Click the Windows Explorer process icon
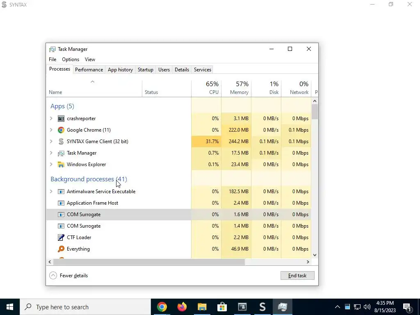The width and height of the screenshot is (420, 315). coord(61,164)
